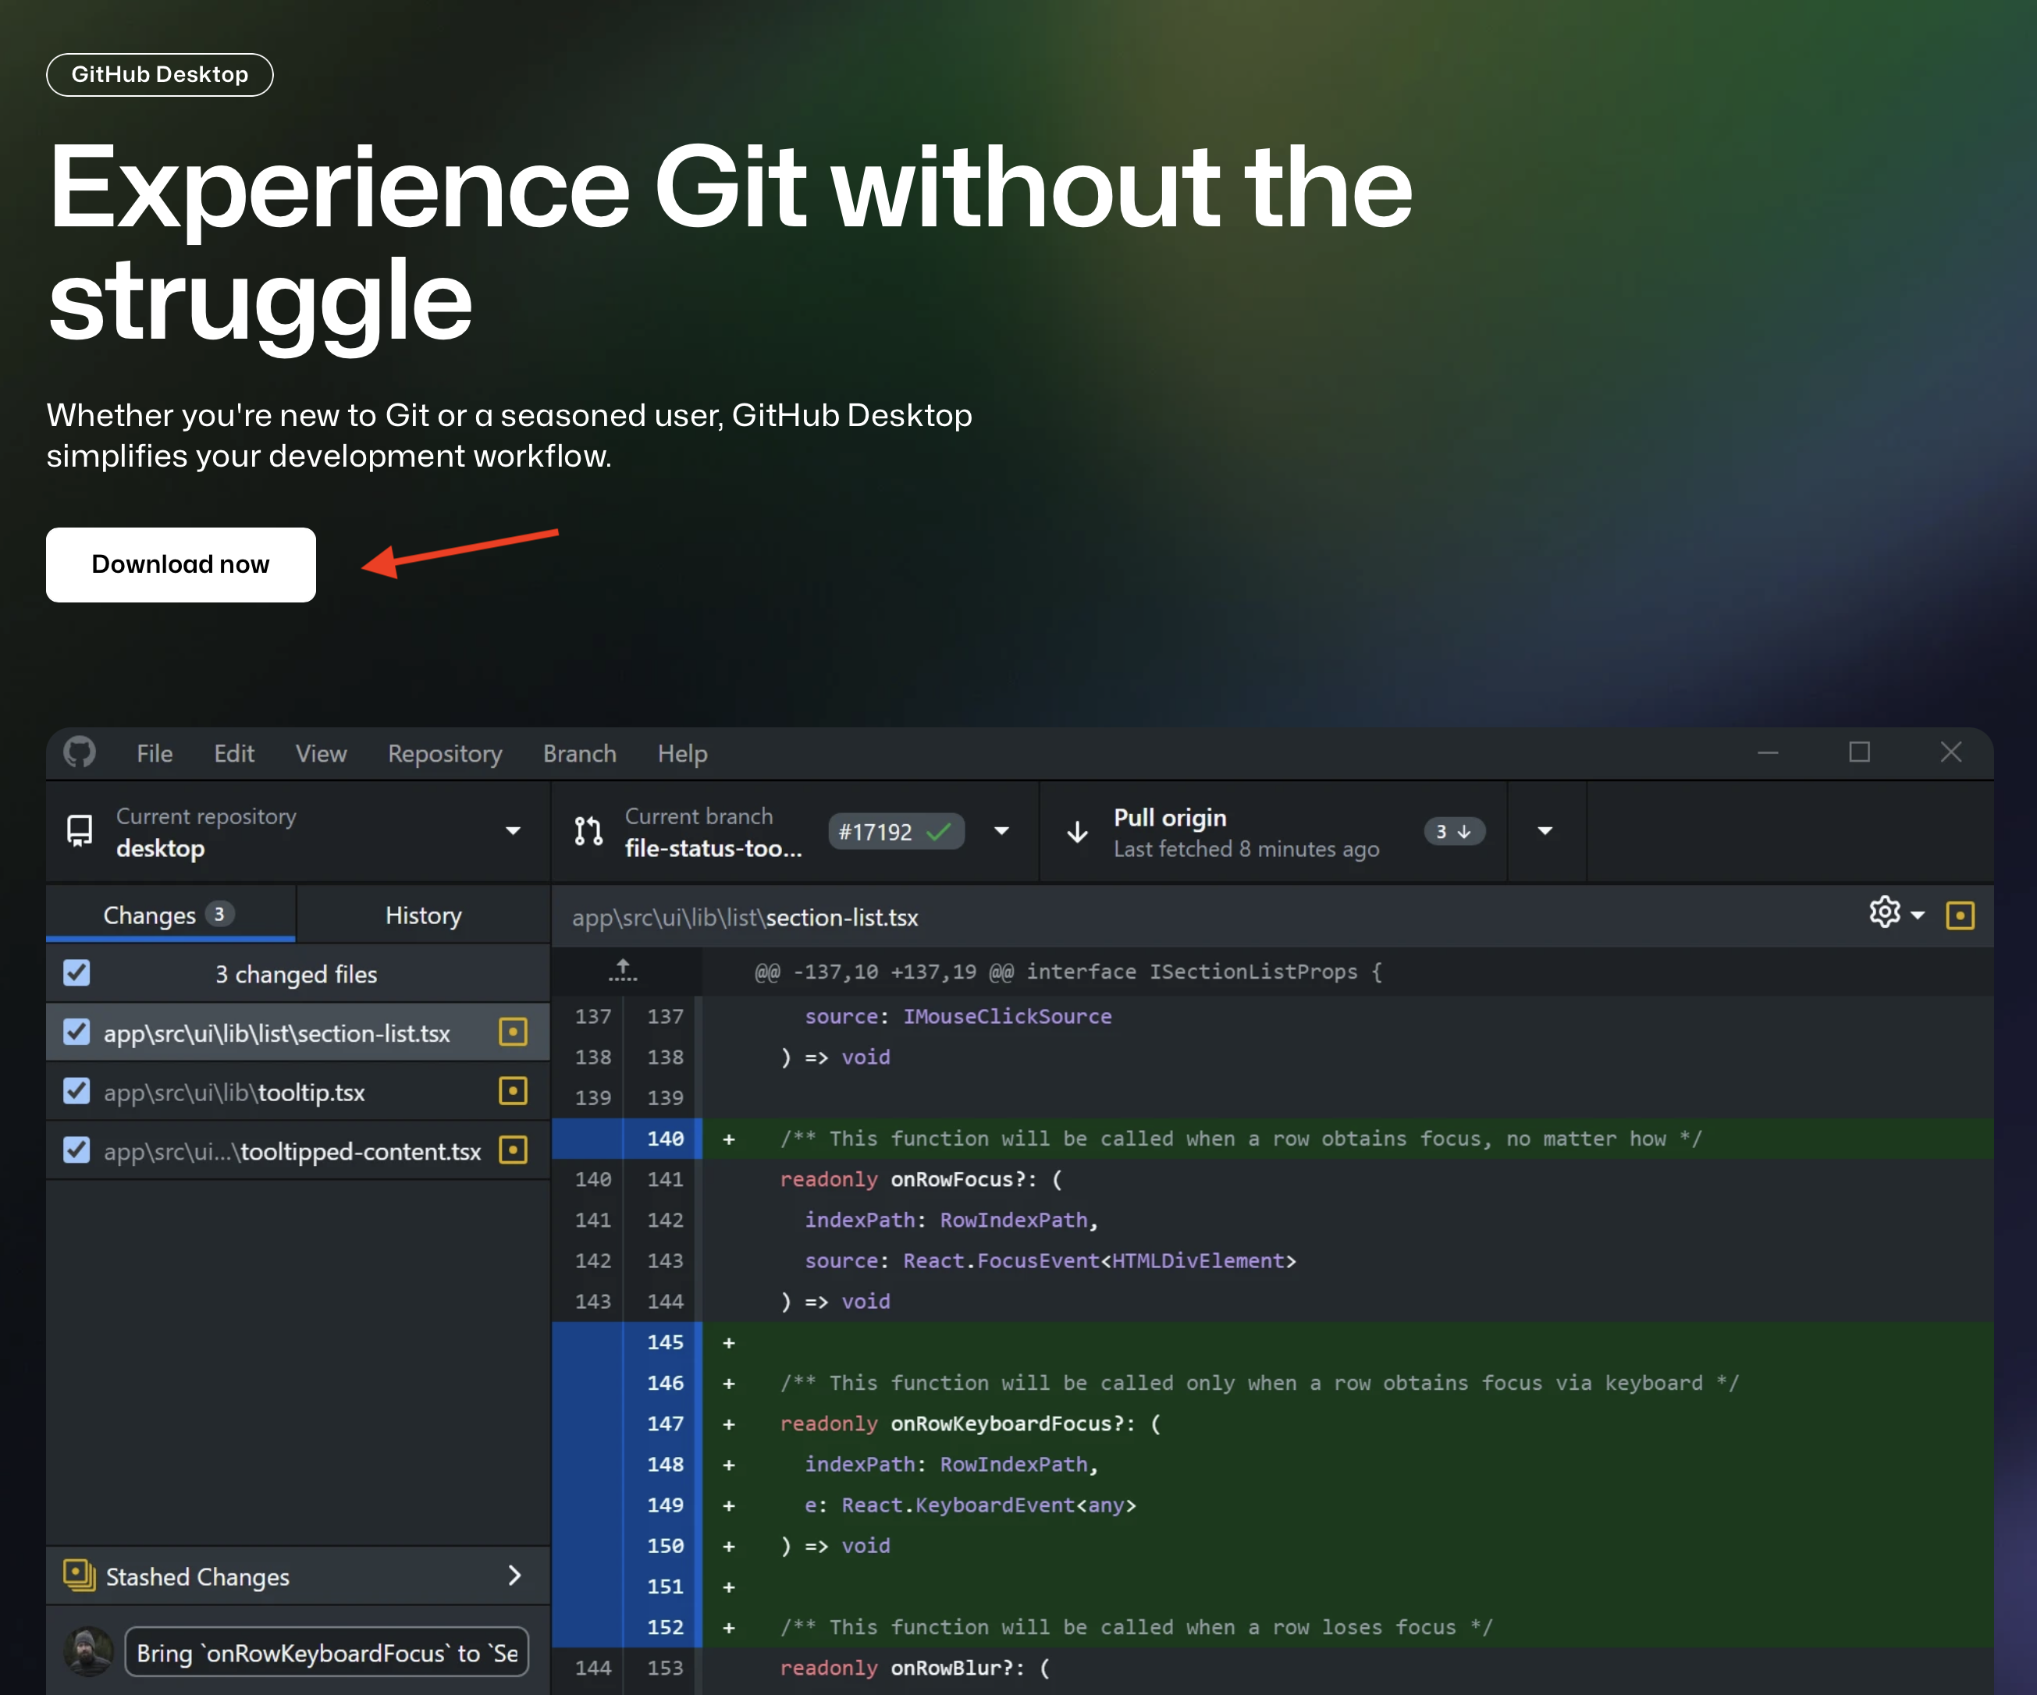Click modified icon beside tooltipped-content.tsx
Viewport: 2037px width, 1695px height.
coord(513,1150)
